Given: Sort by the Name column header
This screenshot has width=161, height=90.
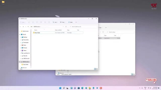Looking at the screenshot, I should click(36, 30).
